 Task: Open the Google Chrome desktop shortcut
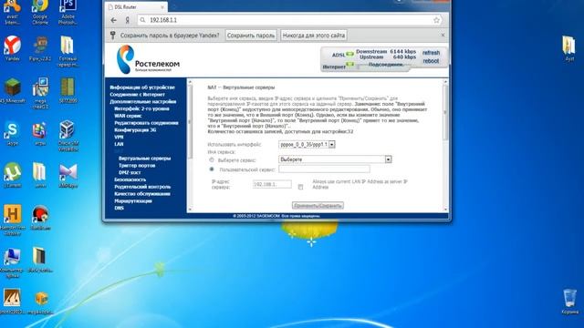pyautogui.click(x=40, y=11)
